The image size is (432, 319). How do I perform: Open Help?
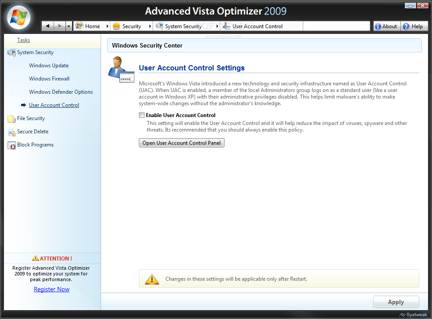click(x=414, y=26)
